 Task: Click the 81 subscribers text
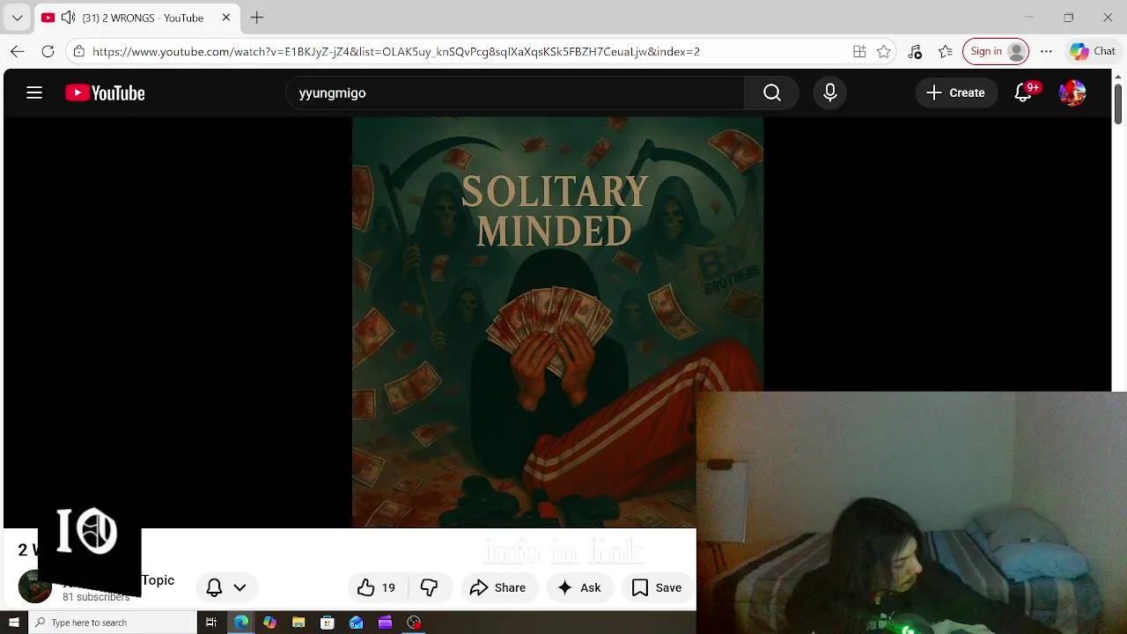tap(96, 597)
